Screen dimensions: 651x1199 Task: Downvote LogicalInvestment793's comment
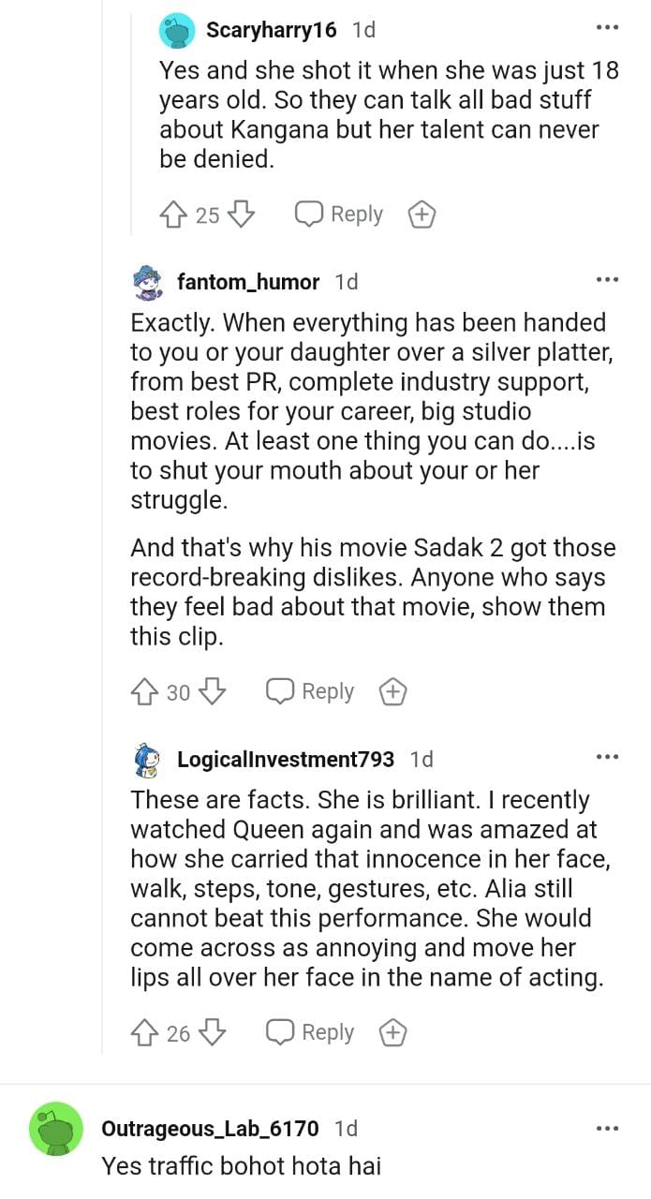213,1032
